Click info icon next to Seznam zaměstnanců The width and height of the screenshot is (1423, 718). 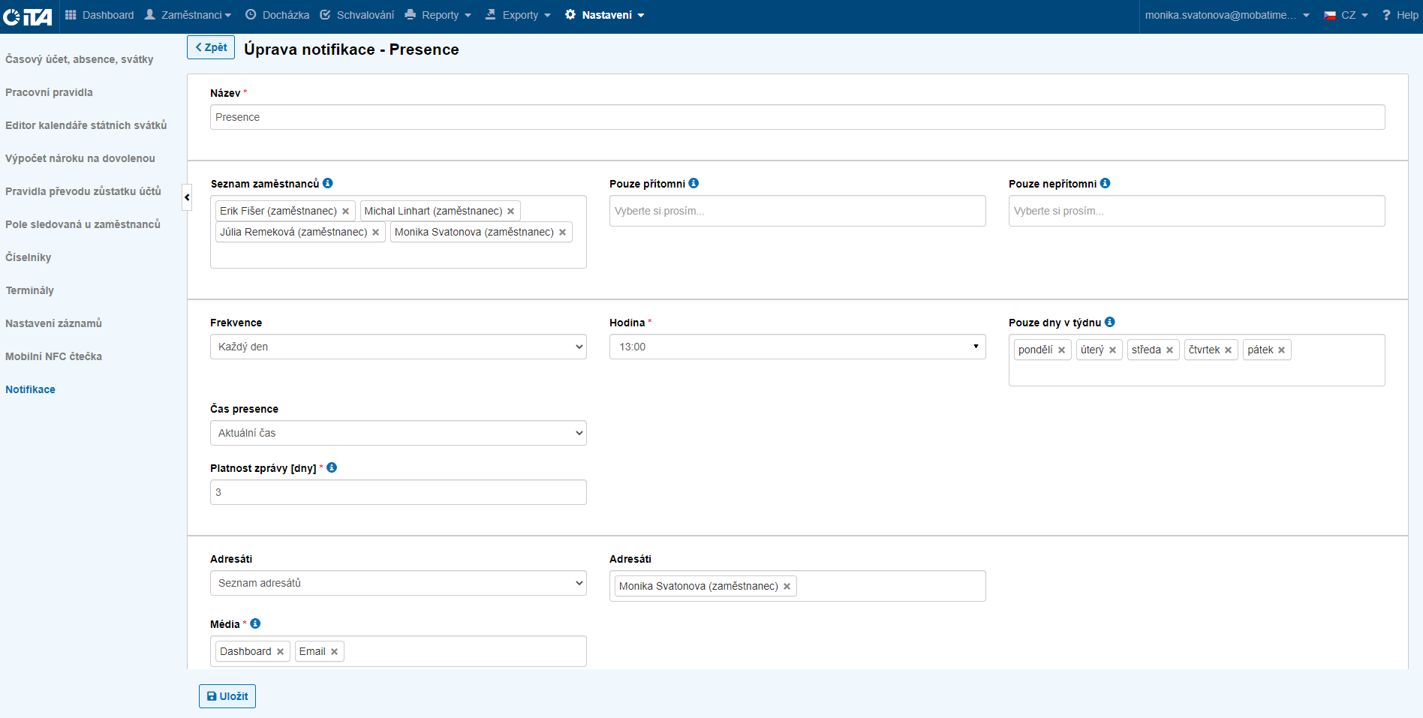328,183
